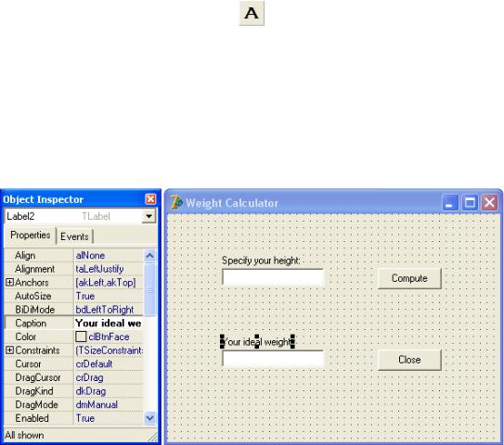Click the Weight Calculator title bar text
The height and width of the screenshot is (445, 504).
pyautogui.click(x=232, y=203)
